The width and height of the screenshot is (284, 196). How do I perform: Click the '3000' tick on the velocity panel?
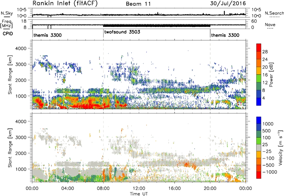pos(21,137)
